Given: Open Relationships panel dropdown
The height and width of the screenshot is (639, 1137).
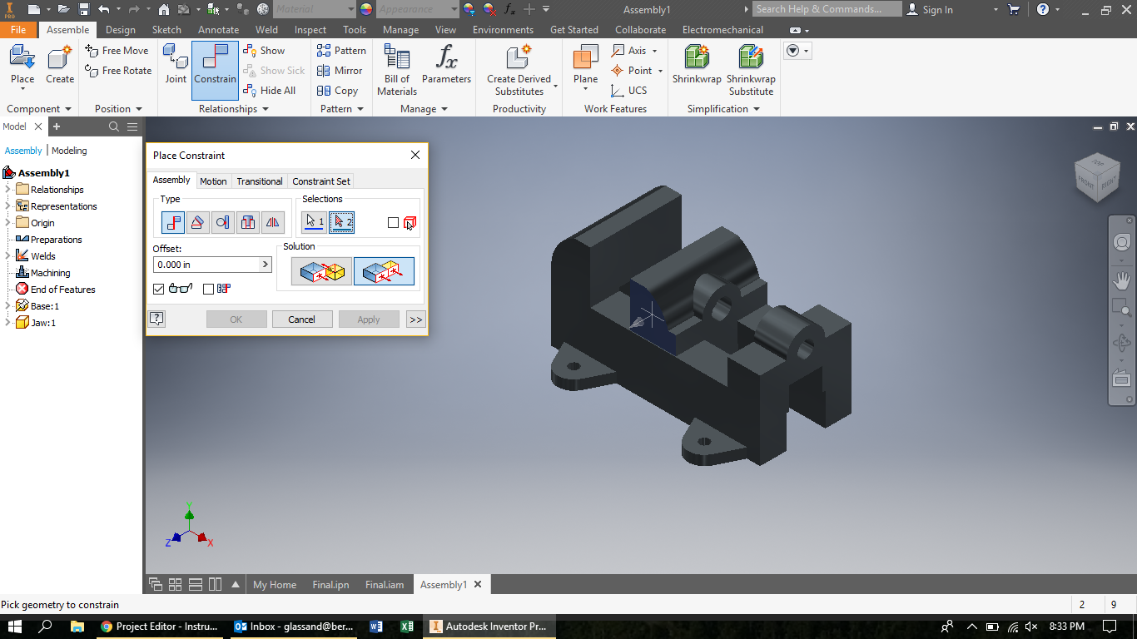Looking at the screenshot, I should pyautogui.click(x=266, y=109).
